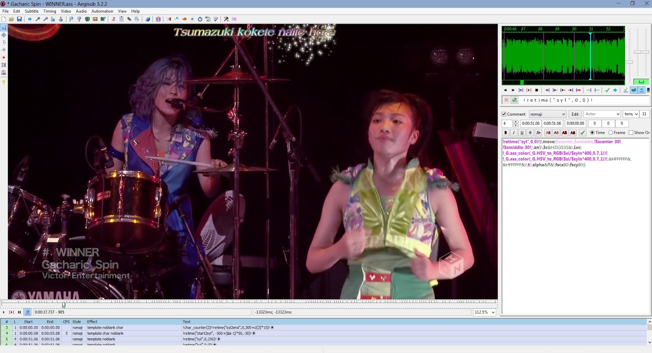This screenshot has height=353, width=652.
Task: Apply strikeout with the S button
Action: [530, 133]
